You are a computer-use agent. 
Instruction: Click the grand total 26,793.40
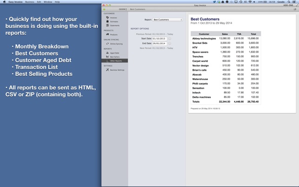(x=253, y=102)
